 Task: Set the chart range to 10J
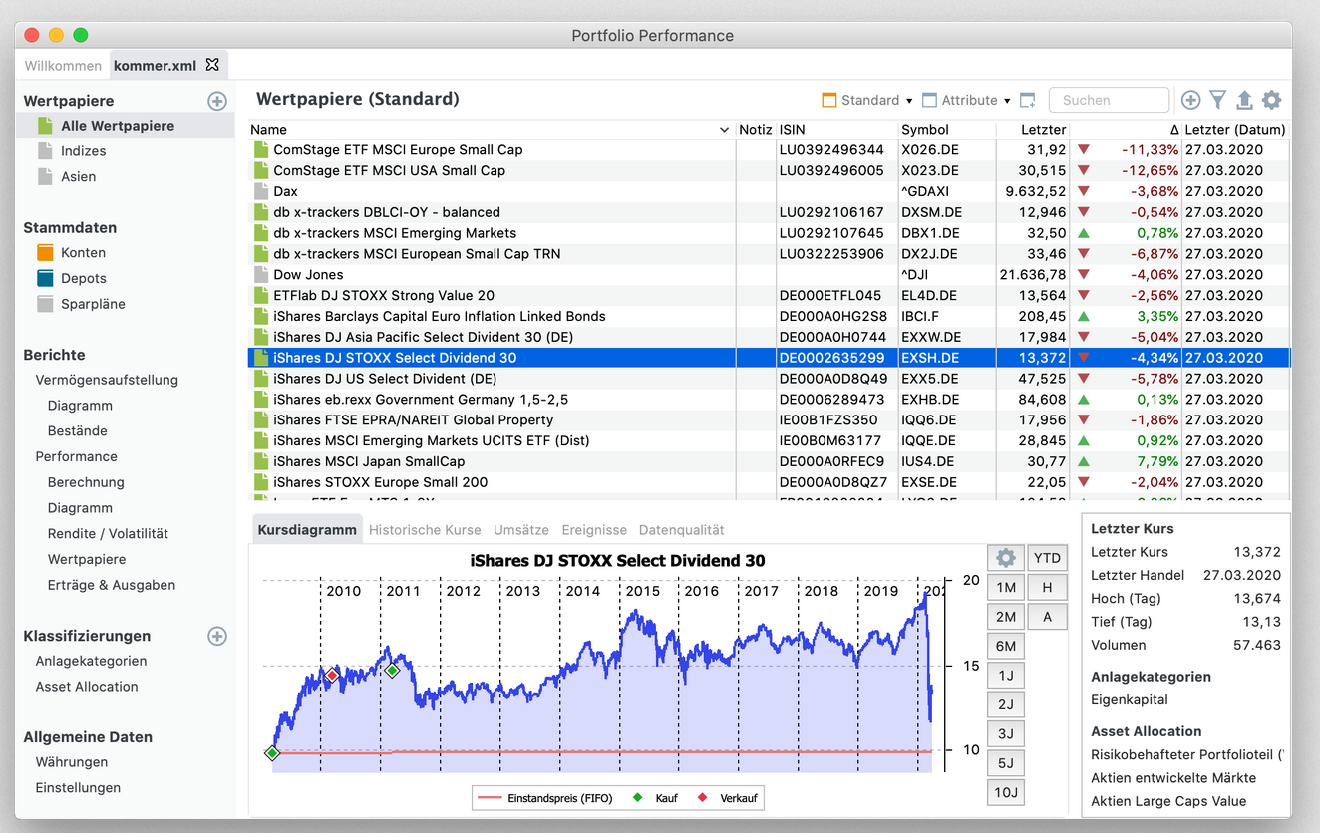[1006, 793]
